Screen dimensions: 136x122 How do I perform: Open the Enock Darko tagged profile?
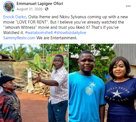pyautogui.click(x=15, y=17)
